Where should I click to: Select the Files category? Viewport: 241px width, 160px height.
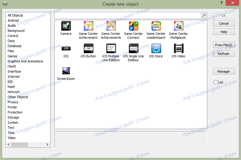point(11,51)
